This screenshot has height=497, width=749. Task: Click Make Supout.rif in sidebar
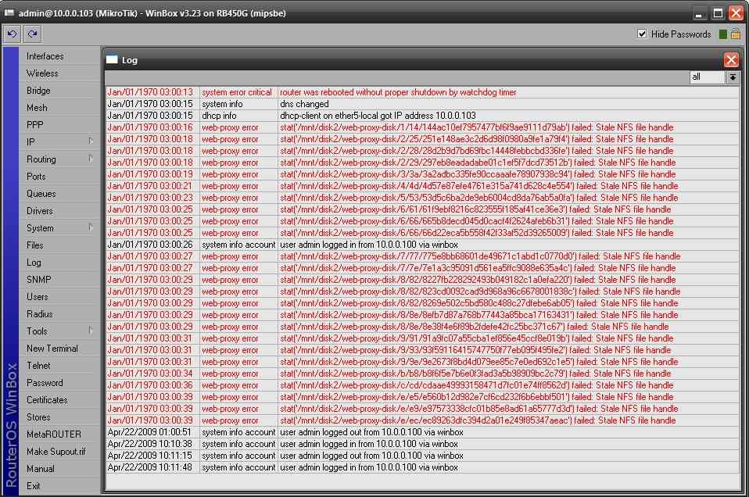pos(56,451)
